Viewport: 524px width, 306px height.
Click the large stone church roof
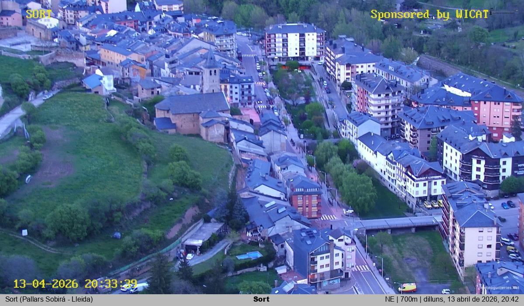tap(192, 104)
